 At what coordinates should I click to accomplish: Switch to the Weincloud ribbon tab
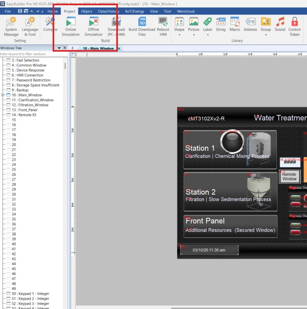tap(186, 11)
